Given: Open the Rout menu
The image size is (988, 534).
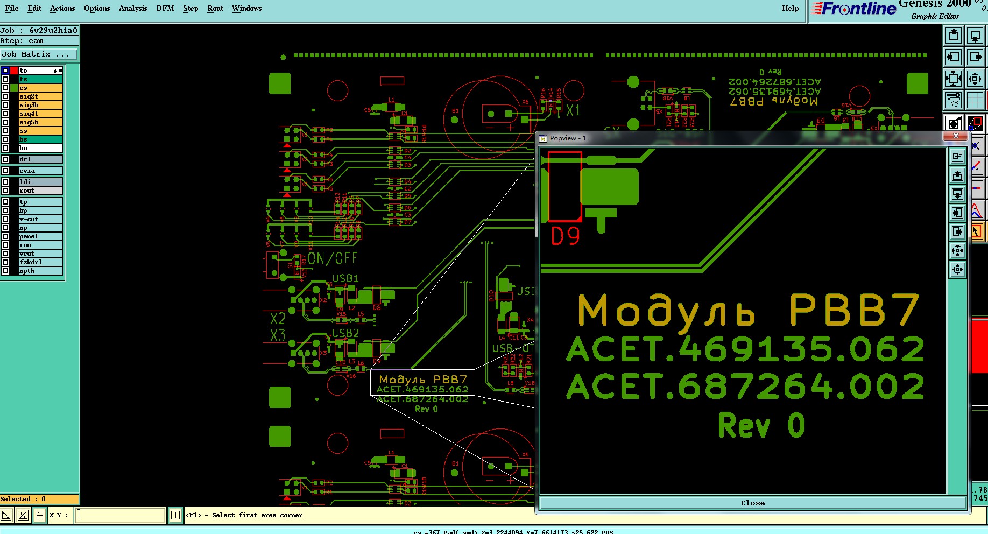Looking at the screenshot, I should point(215,8).
